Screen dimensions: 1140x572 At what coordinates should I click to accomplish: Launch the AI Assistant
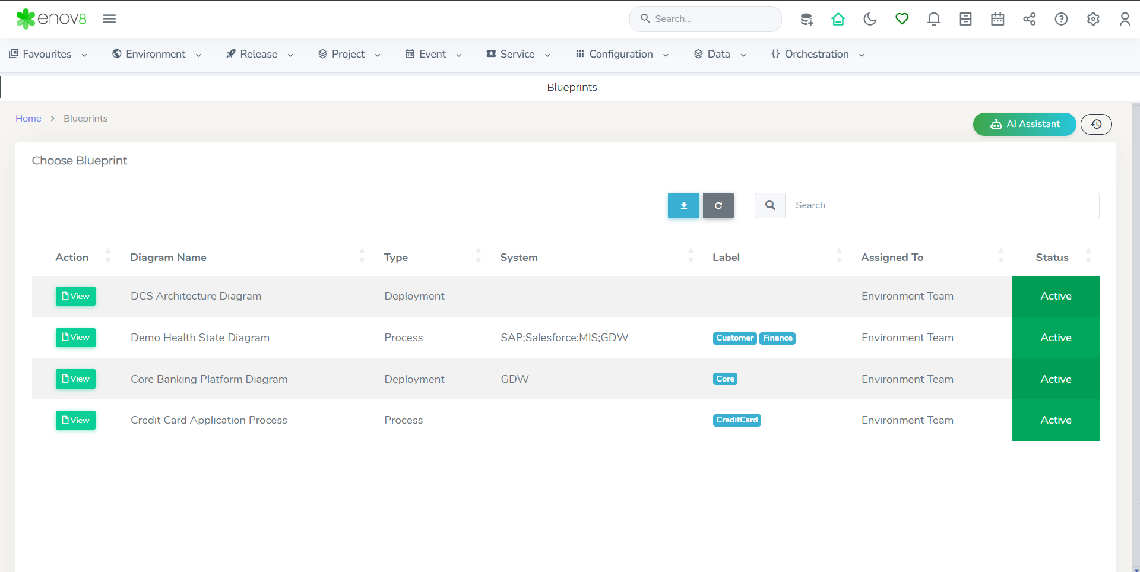[x=1024, y=124]
